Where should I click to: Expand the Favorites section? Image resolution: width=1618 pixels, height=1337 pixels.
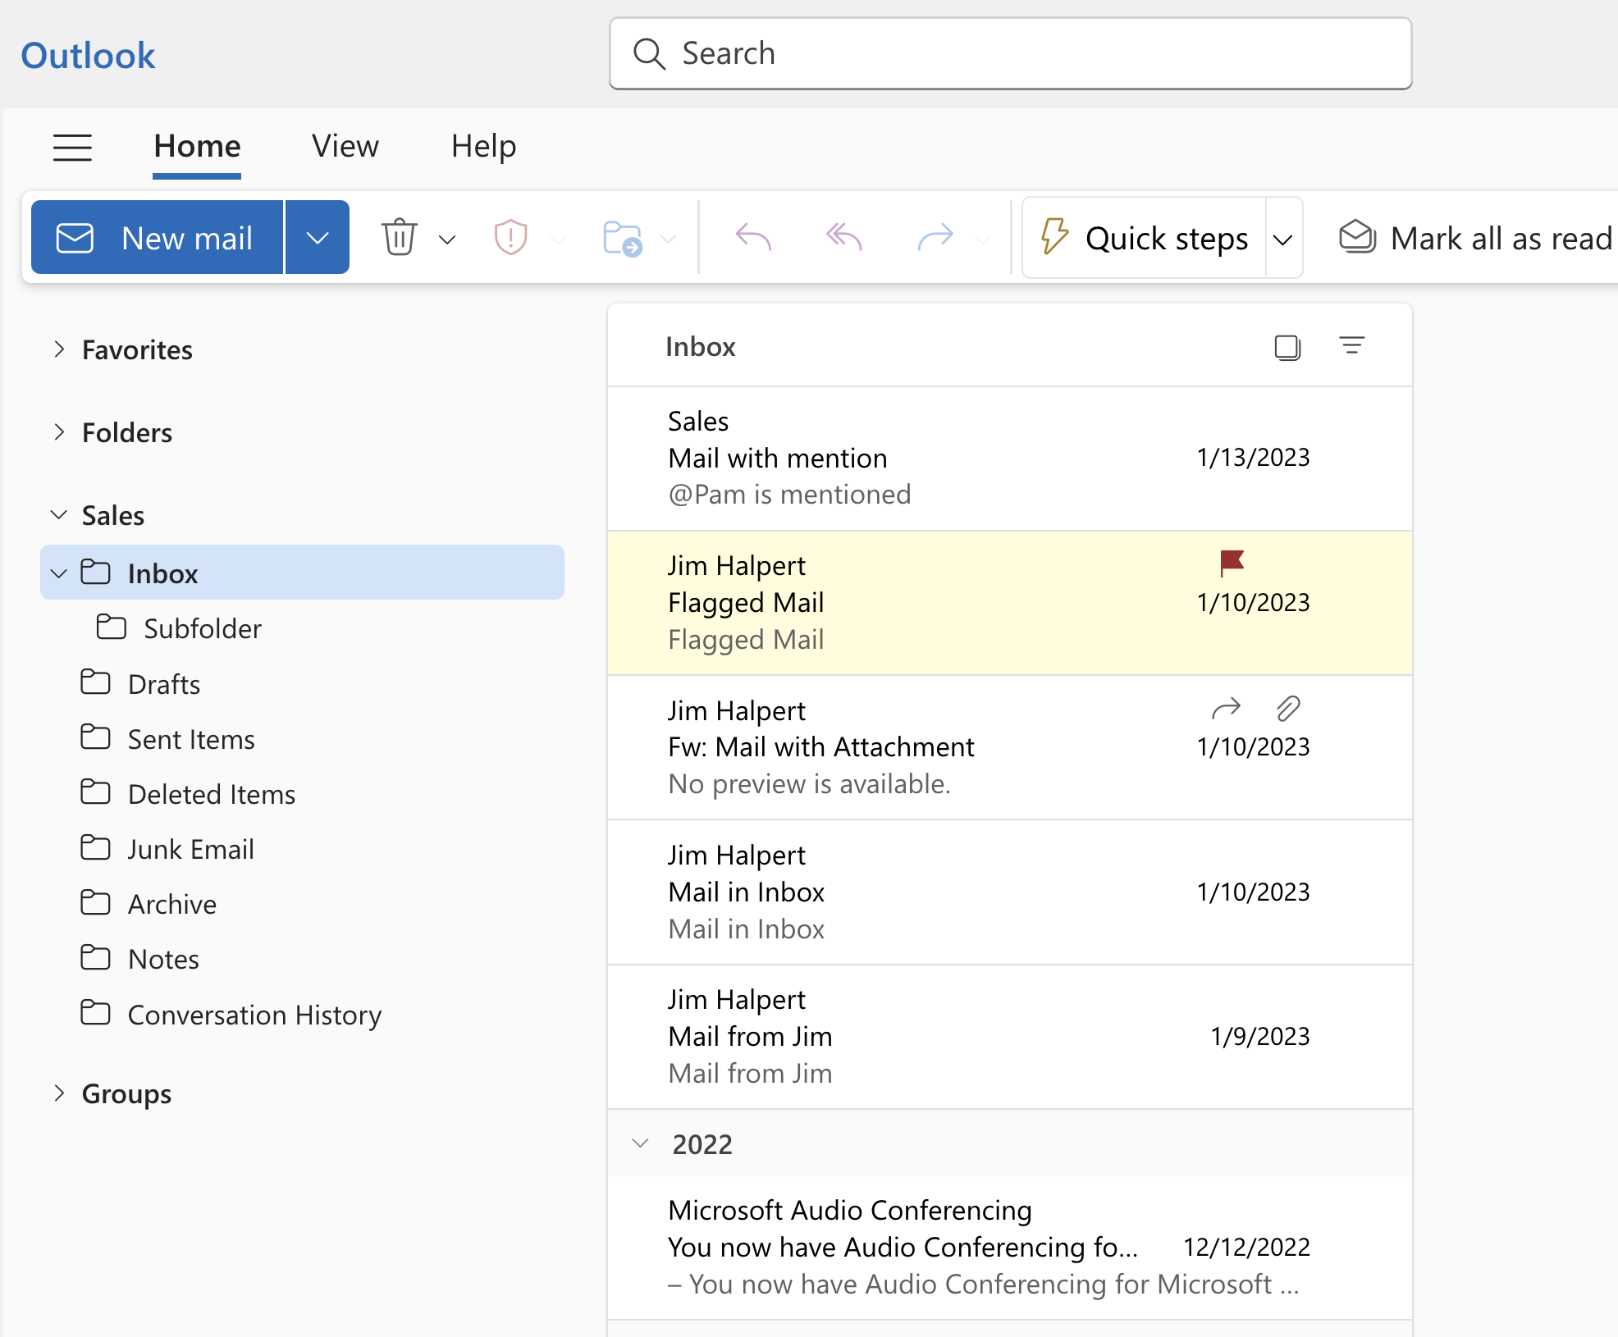(x=57, y=348)
